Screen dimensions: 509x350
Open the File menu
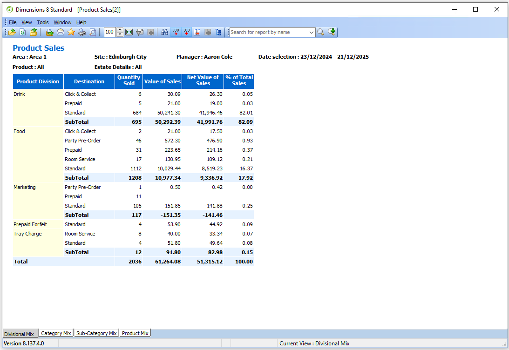tap(13, 22)
